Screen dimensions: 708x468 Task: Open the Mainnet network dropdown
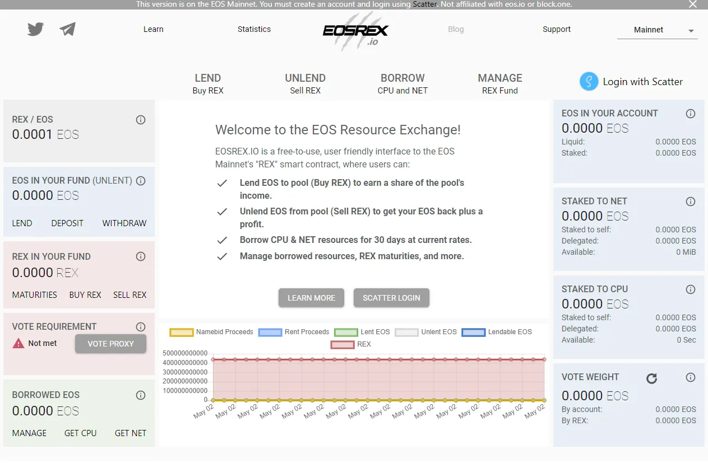[658, 30]
